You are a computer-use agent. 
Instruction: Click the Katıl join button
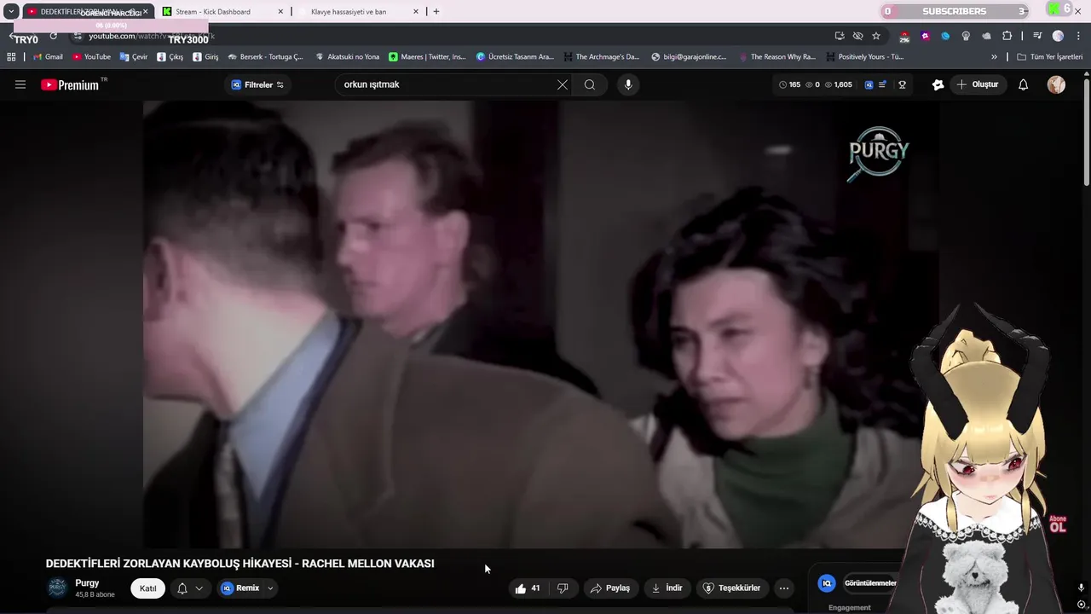[x=147, y=588]
